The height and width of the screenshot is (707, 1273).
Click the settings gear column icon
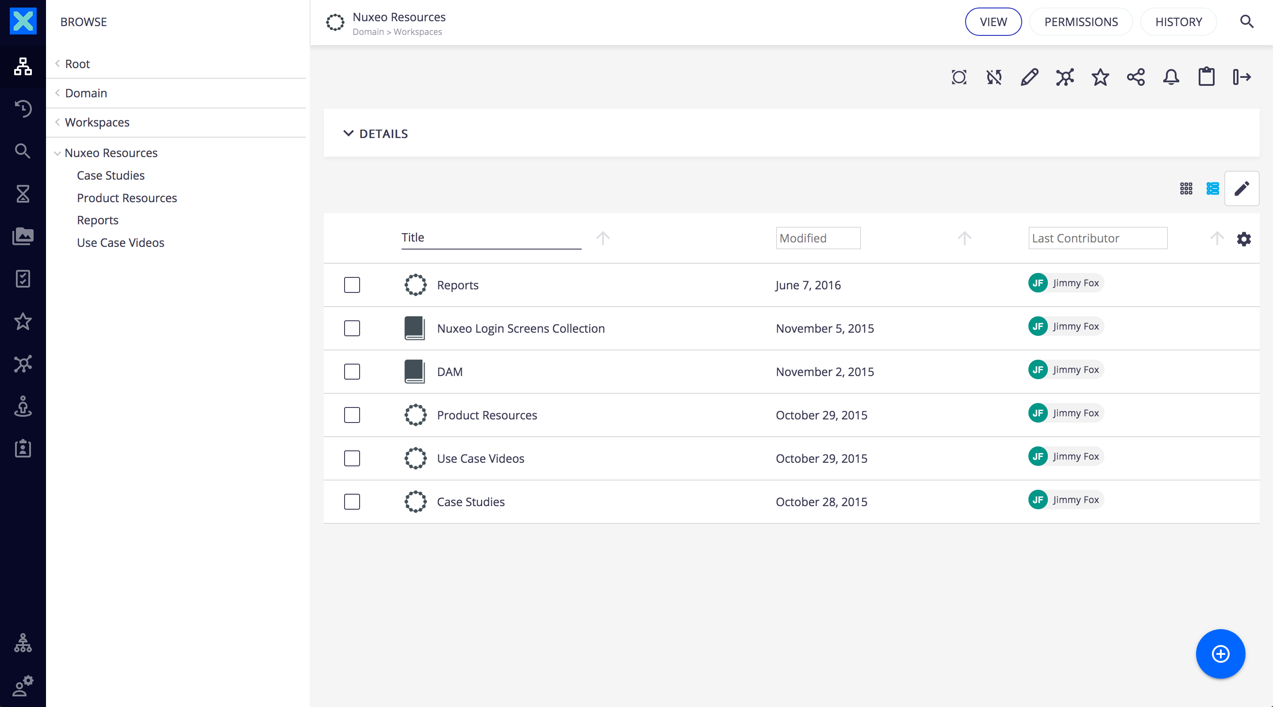[x=1244, y=238]
